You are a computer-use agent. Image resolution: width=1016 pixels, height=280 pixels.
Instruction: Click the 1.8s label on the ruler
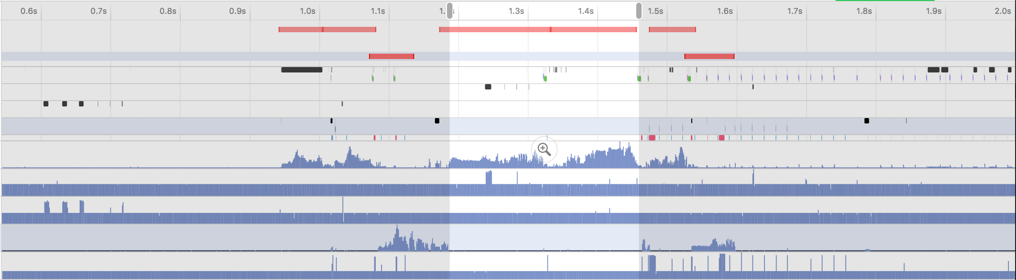tap(864, 11)
